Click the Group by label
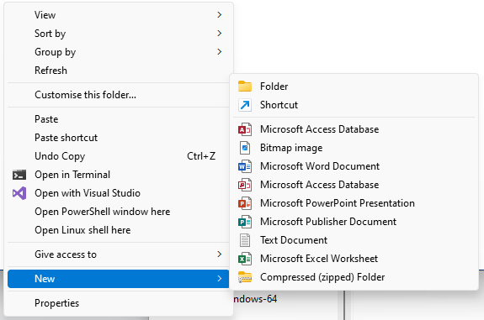 click(55, 52)
